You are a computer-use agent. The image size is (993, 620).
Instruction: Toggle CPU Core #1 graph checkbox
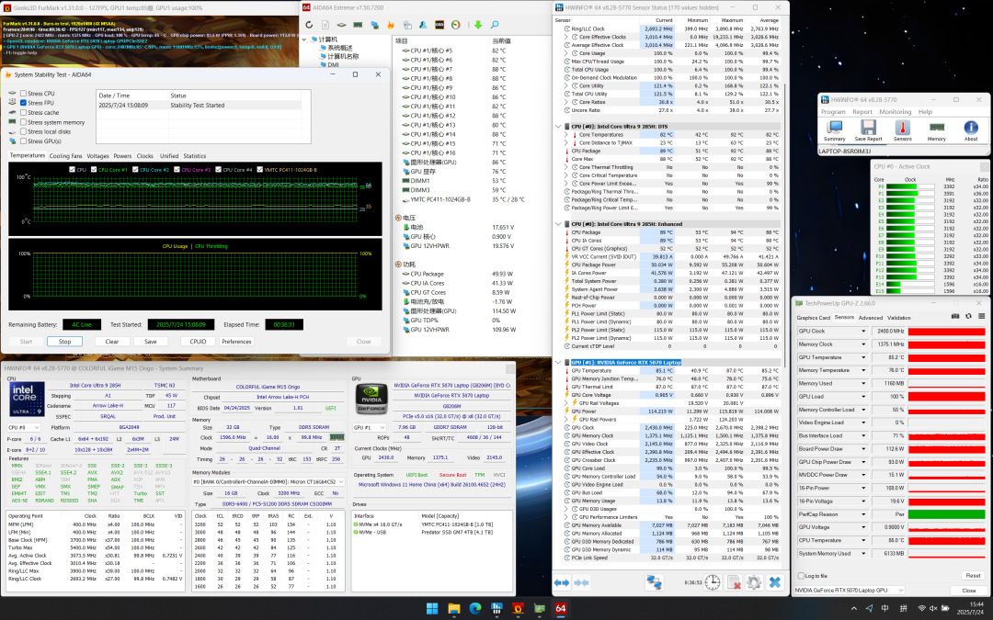pyautogui.click(x=94, y=170)
